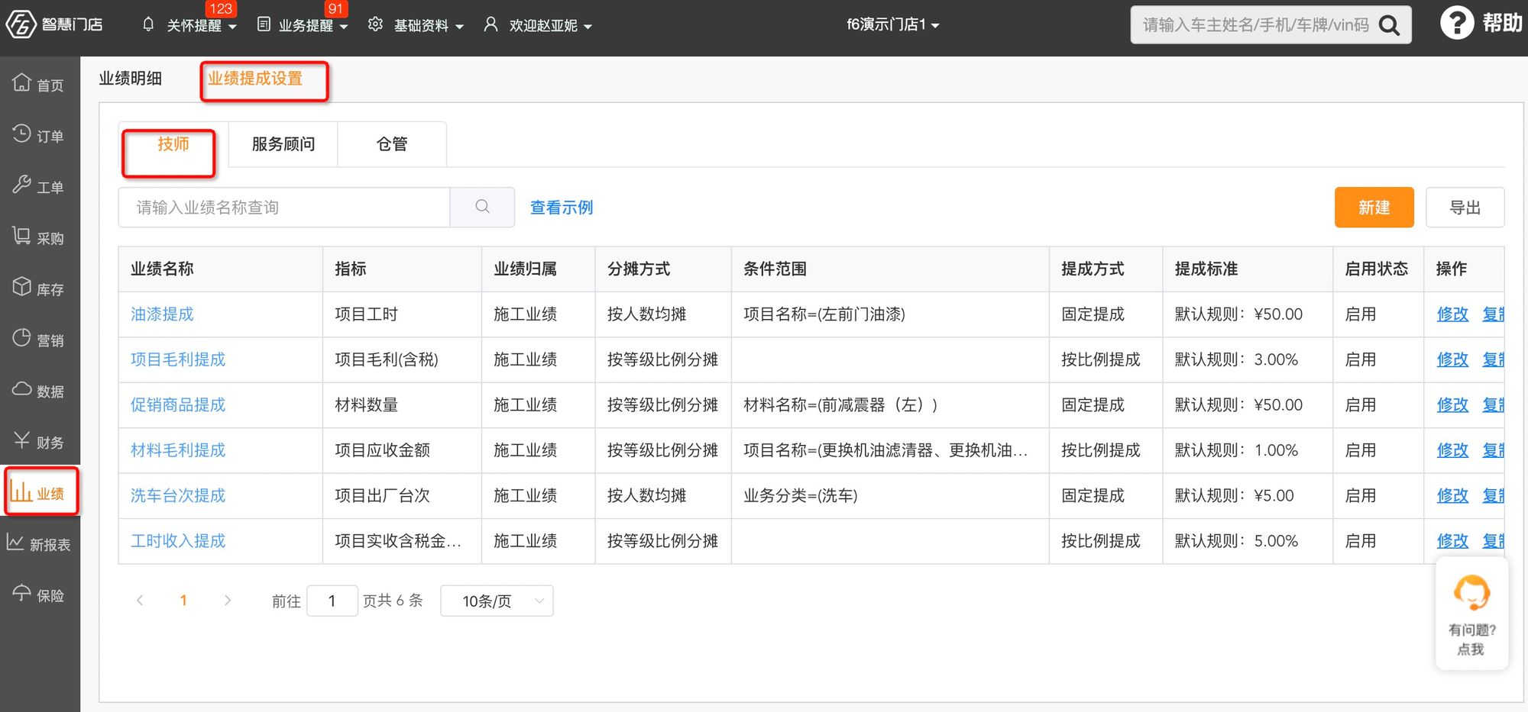1528x712 pixels.
Task: Click 修改 for 材料毛利提成 row
Action: coord(1452,449)
